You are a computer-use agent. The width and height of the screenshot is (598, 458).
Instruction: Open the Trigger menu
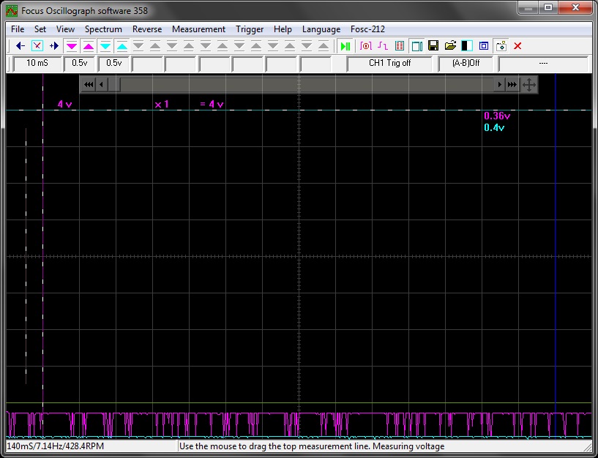click(250, 29)
